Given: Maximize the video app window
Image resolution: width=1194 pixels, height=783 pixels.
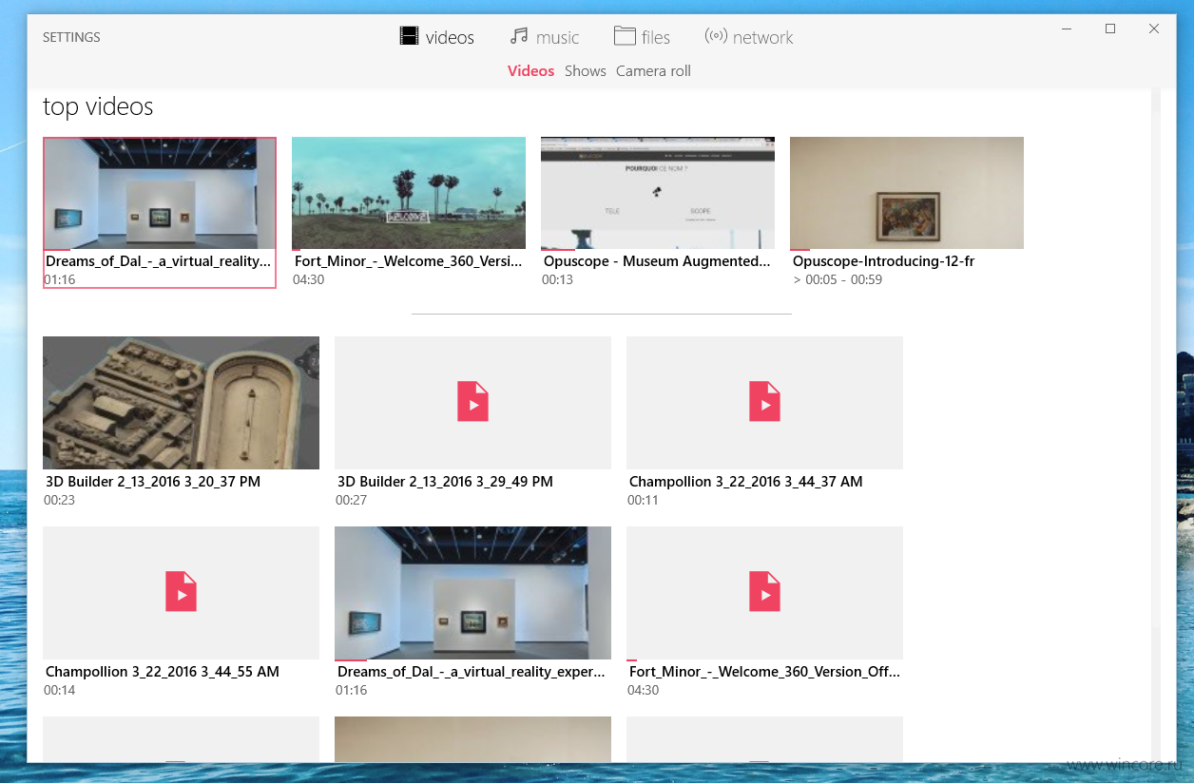Looking at the screenshot, I should [x=1109, y=29].
